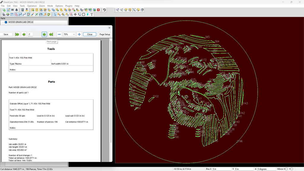
Task: Open the Operation menu
Action: (x=32, y=6)
